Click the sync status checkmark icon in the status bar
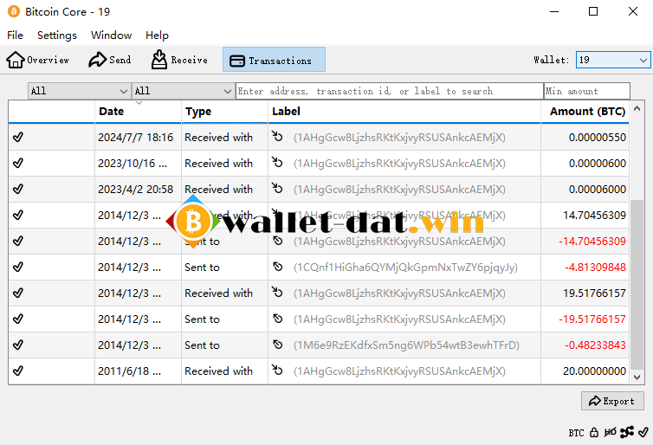Viewport: 653px width, 445px height. (x=643, y=432)
